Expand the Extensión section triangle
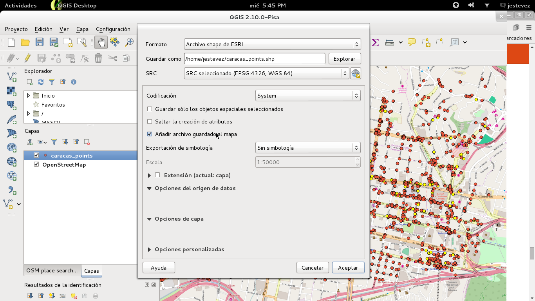This screenshot has width=535, height=301. pos(149,175)
